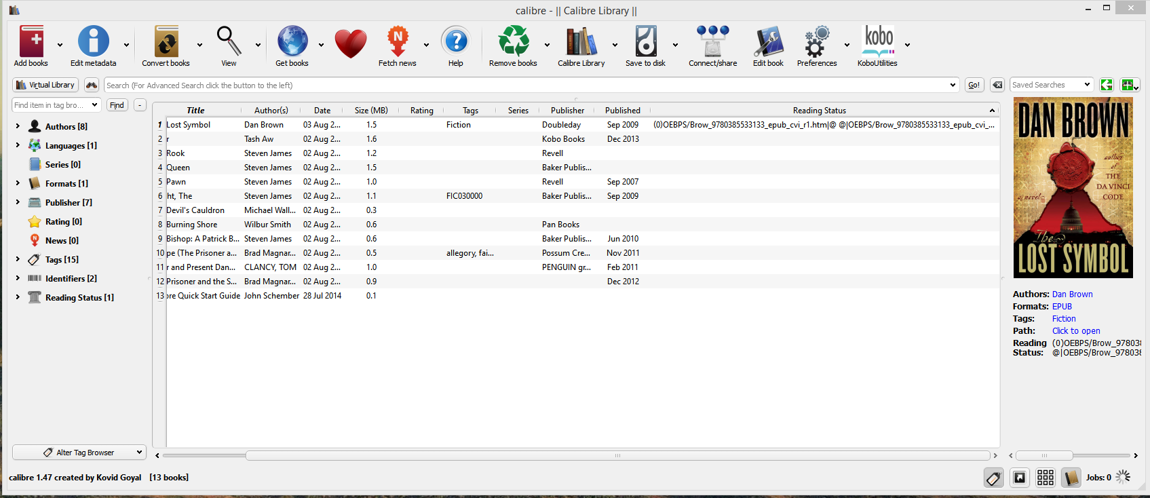Clear the search using the backspace icon

pyautogui.click(x=997, y=85)
